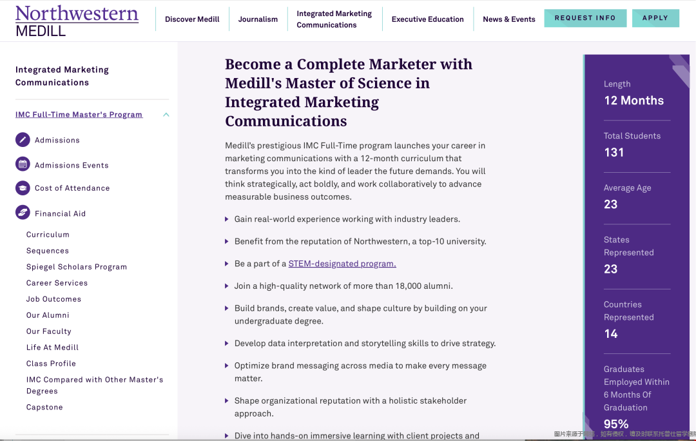Expand the STEM-designated program bullet arrow
This screenshot has height=441, width=696.
click(227, 264)
